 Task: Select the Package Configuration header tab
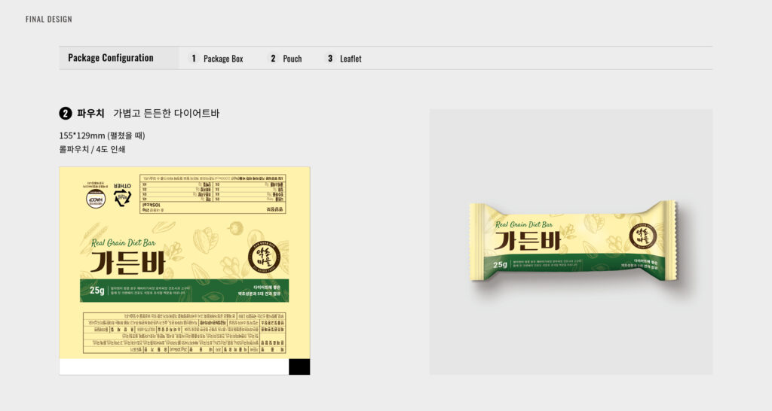[x=111, y=58]
